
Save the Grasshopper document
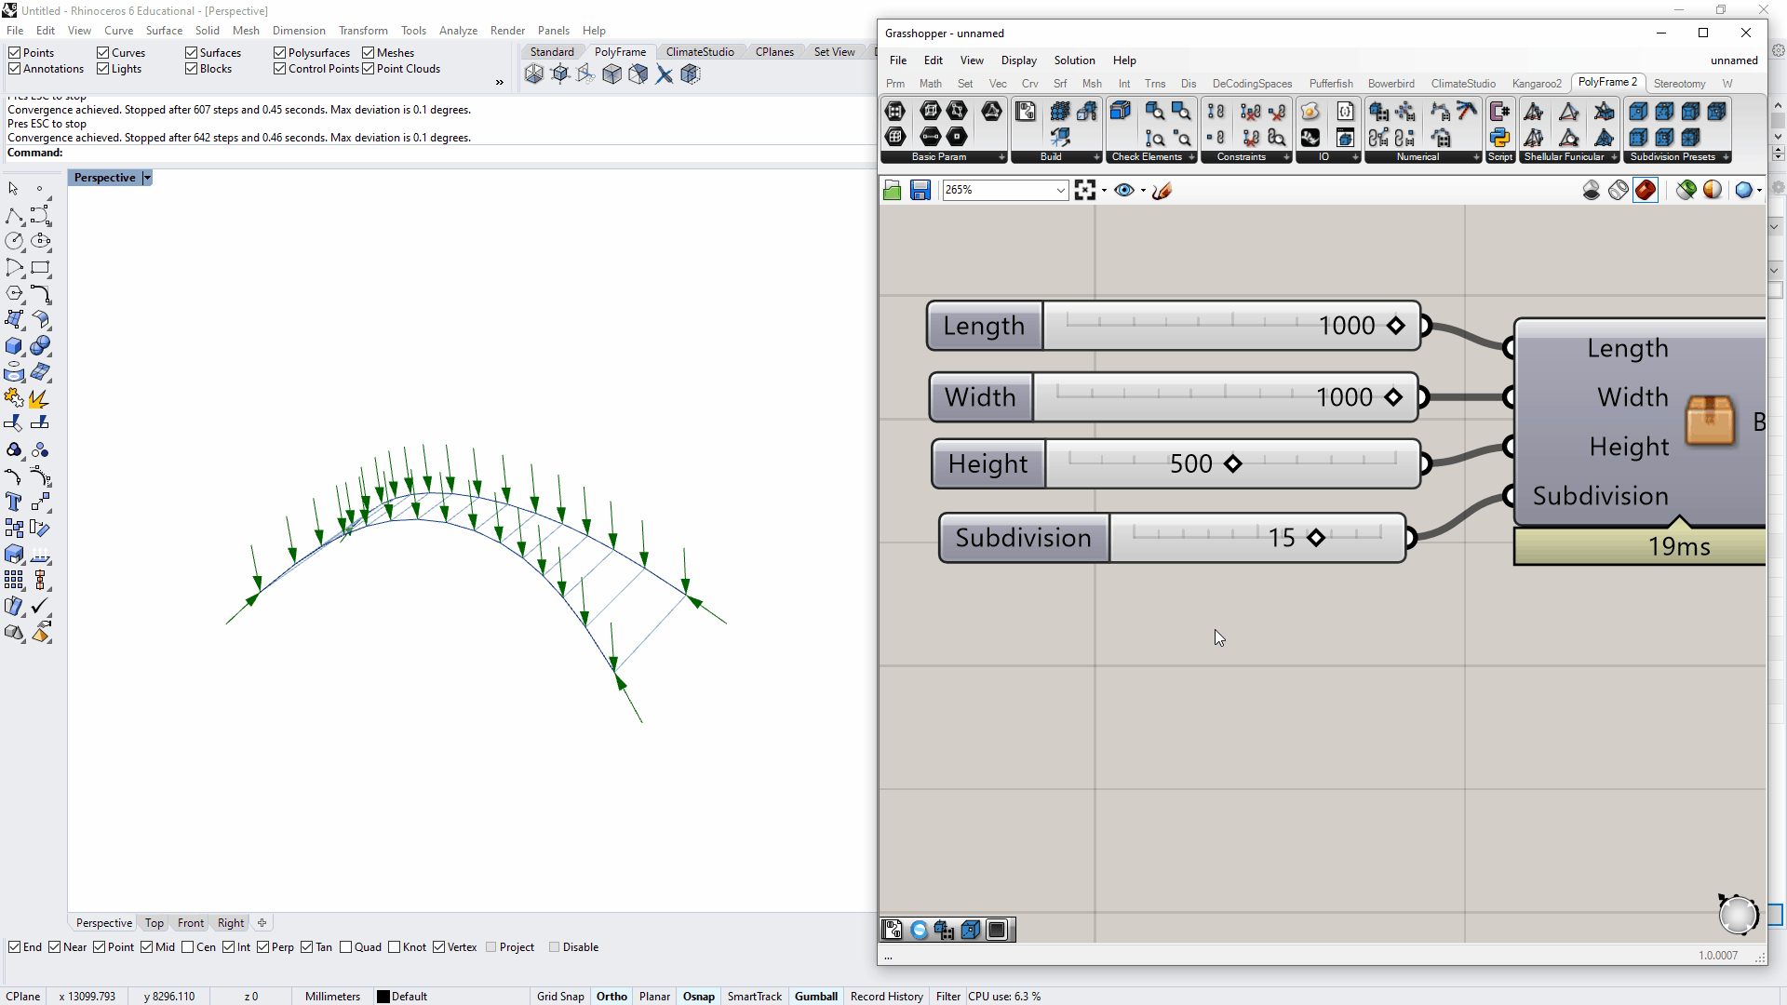pyautogui.click(x=920, y=191)
